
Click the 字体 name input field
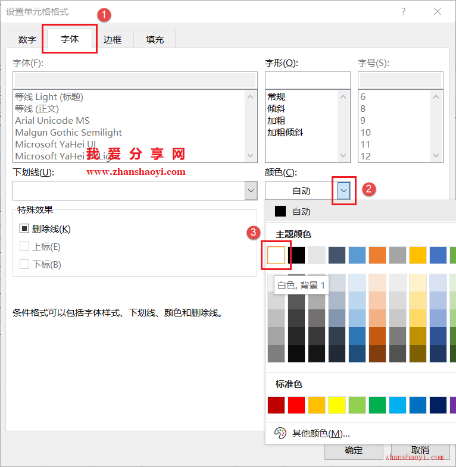point(135,80)
